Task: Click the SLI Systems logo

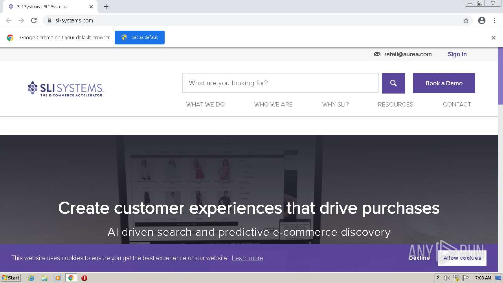Action: point(66,89)
